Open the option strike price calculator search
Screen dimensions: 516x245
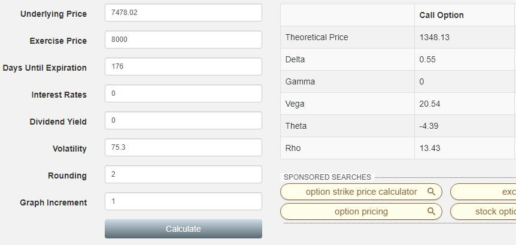[361, 192]
